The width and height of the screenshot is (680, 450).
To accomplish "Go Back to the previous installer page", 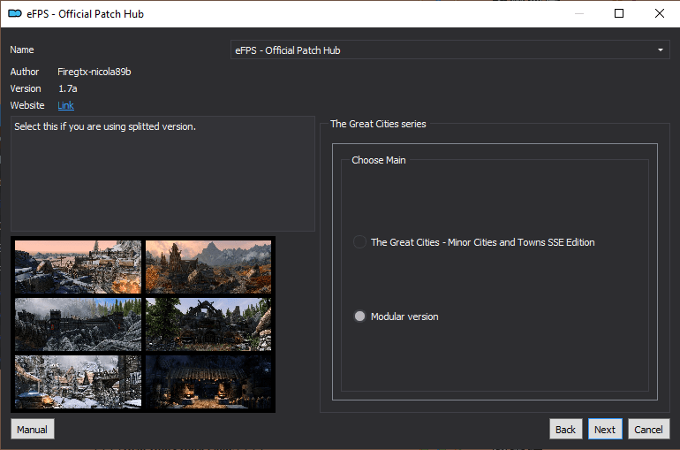I will click(565, 429).
